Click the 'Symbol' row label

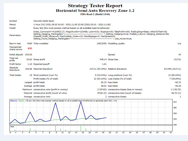13,21
